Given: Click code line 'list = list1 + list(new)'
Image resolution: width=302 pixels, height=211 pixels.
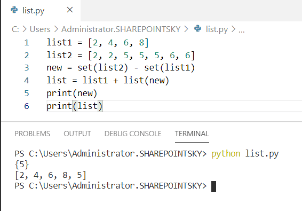Looking at the screenshot, I should point(108,81).
